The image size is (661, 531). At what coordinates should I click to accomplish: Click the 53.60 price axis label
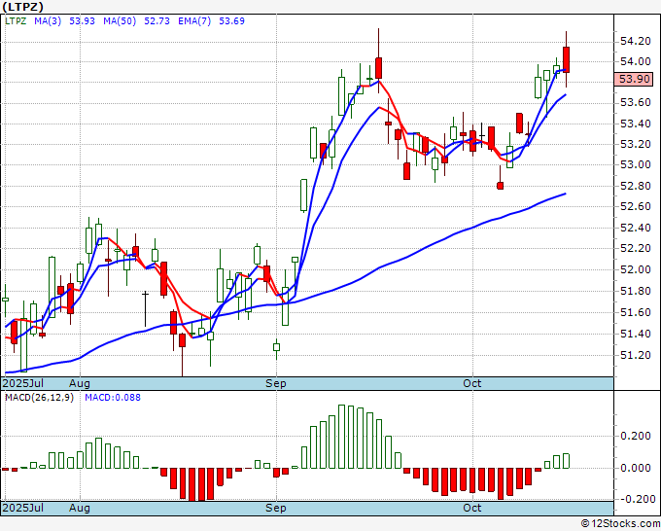[x=636, y=102]
